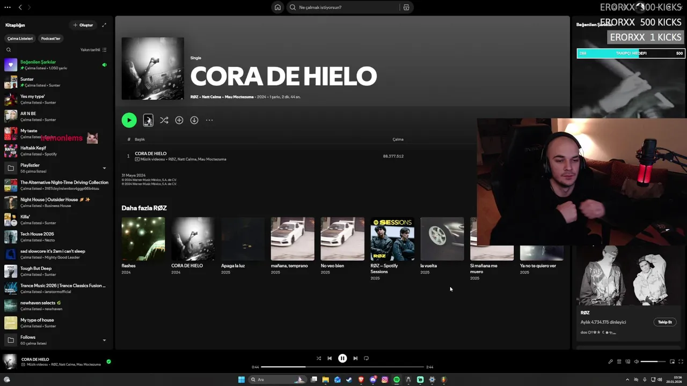This screenshot has width=687, height=386.
Task: Open the RØZ artist link under title
Action: [x=194, y=97]
